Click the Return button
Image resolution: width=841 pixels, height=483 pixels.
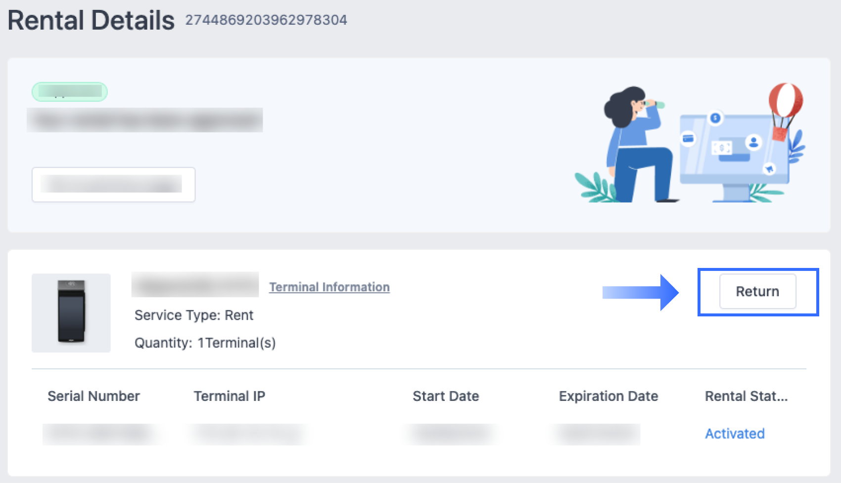pos(757,292)
